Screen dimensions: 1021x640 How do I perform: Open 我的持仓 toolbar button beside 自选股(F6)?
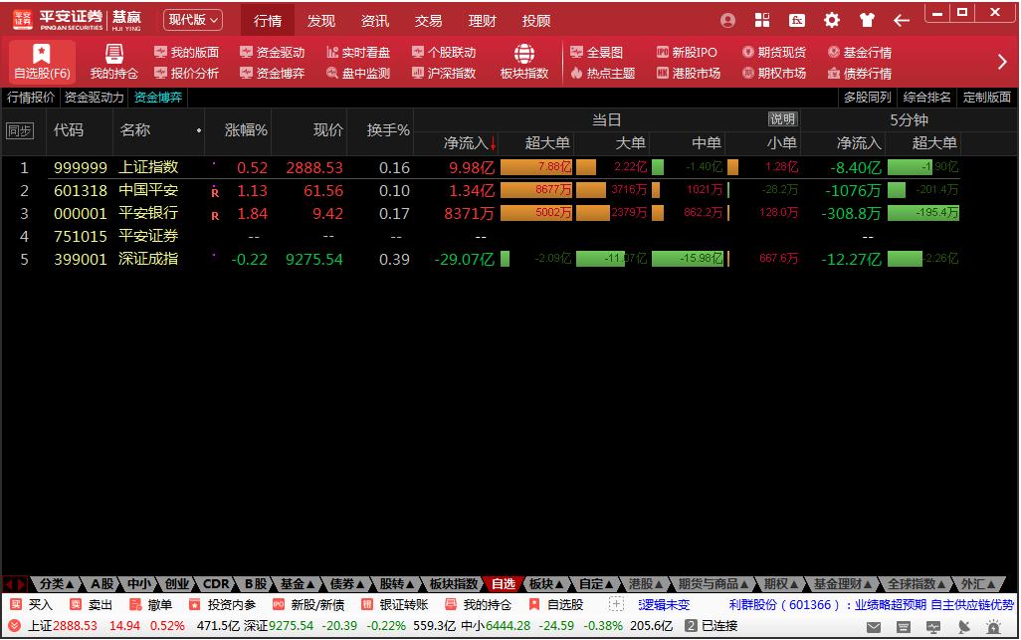click(114, 62)
